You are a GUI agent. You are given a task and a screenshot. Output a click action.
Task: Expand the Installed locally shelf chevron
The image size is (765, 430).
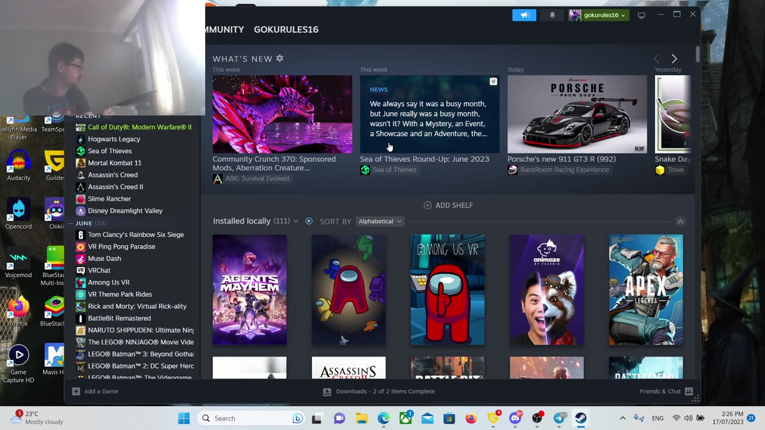tap(295, 221)
